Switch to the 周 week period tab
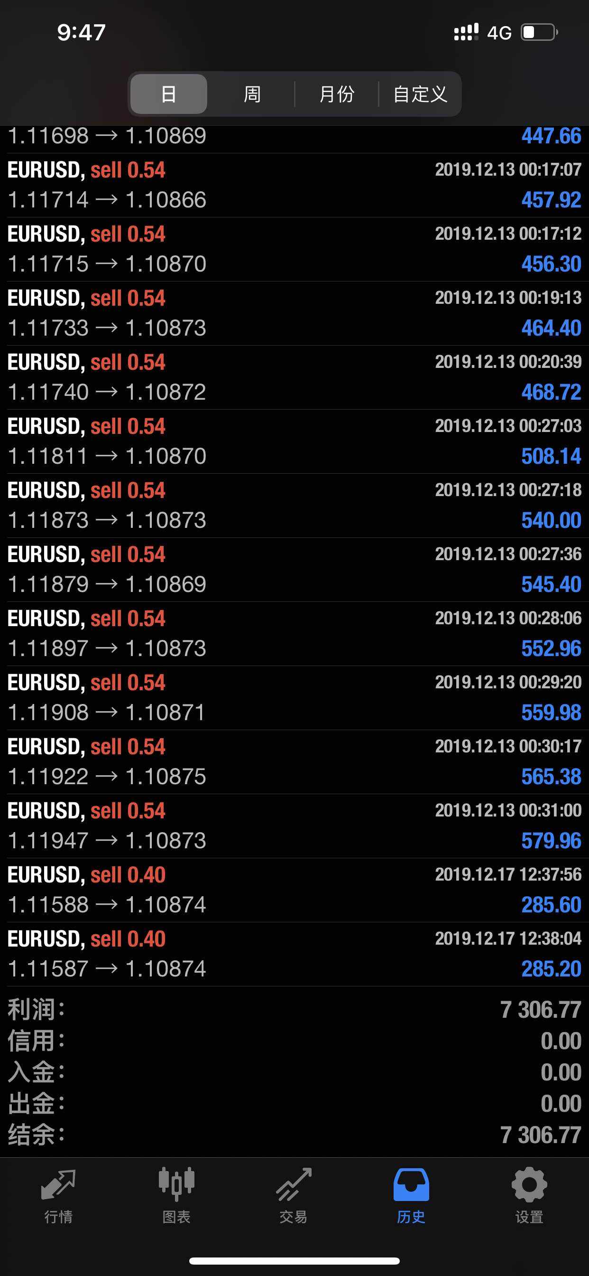This screenshot has height=1276, width=589. pos(252,94)
